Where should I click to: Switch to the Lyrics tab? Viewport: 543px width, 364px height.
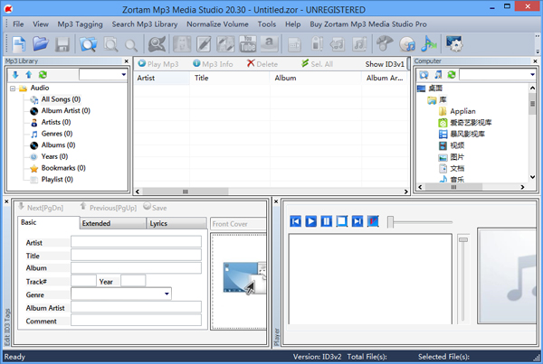click(176, 223)
